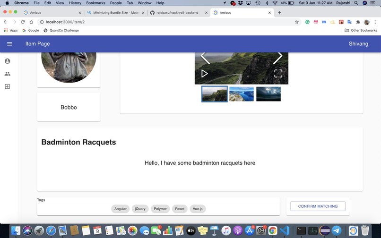The height and width of the screenshot is (238, 381).
Task: Open the Google bookmark
Action: pos(31,30)
